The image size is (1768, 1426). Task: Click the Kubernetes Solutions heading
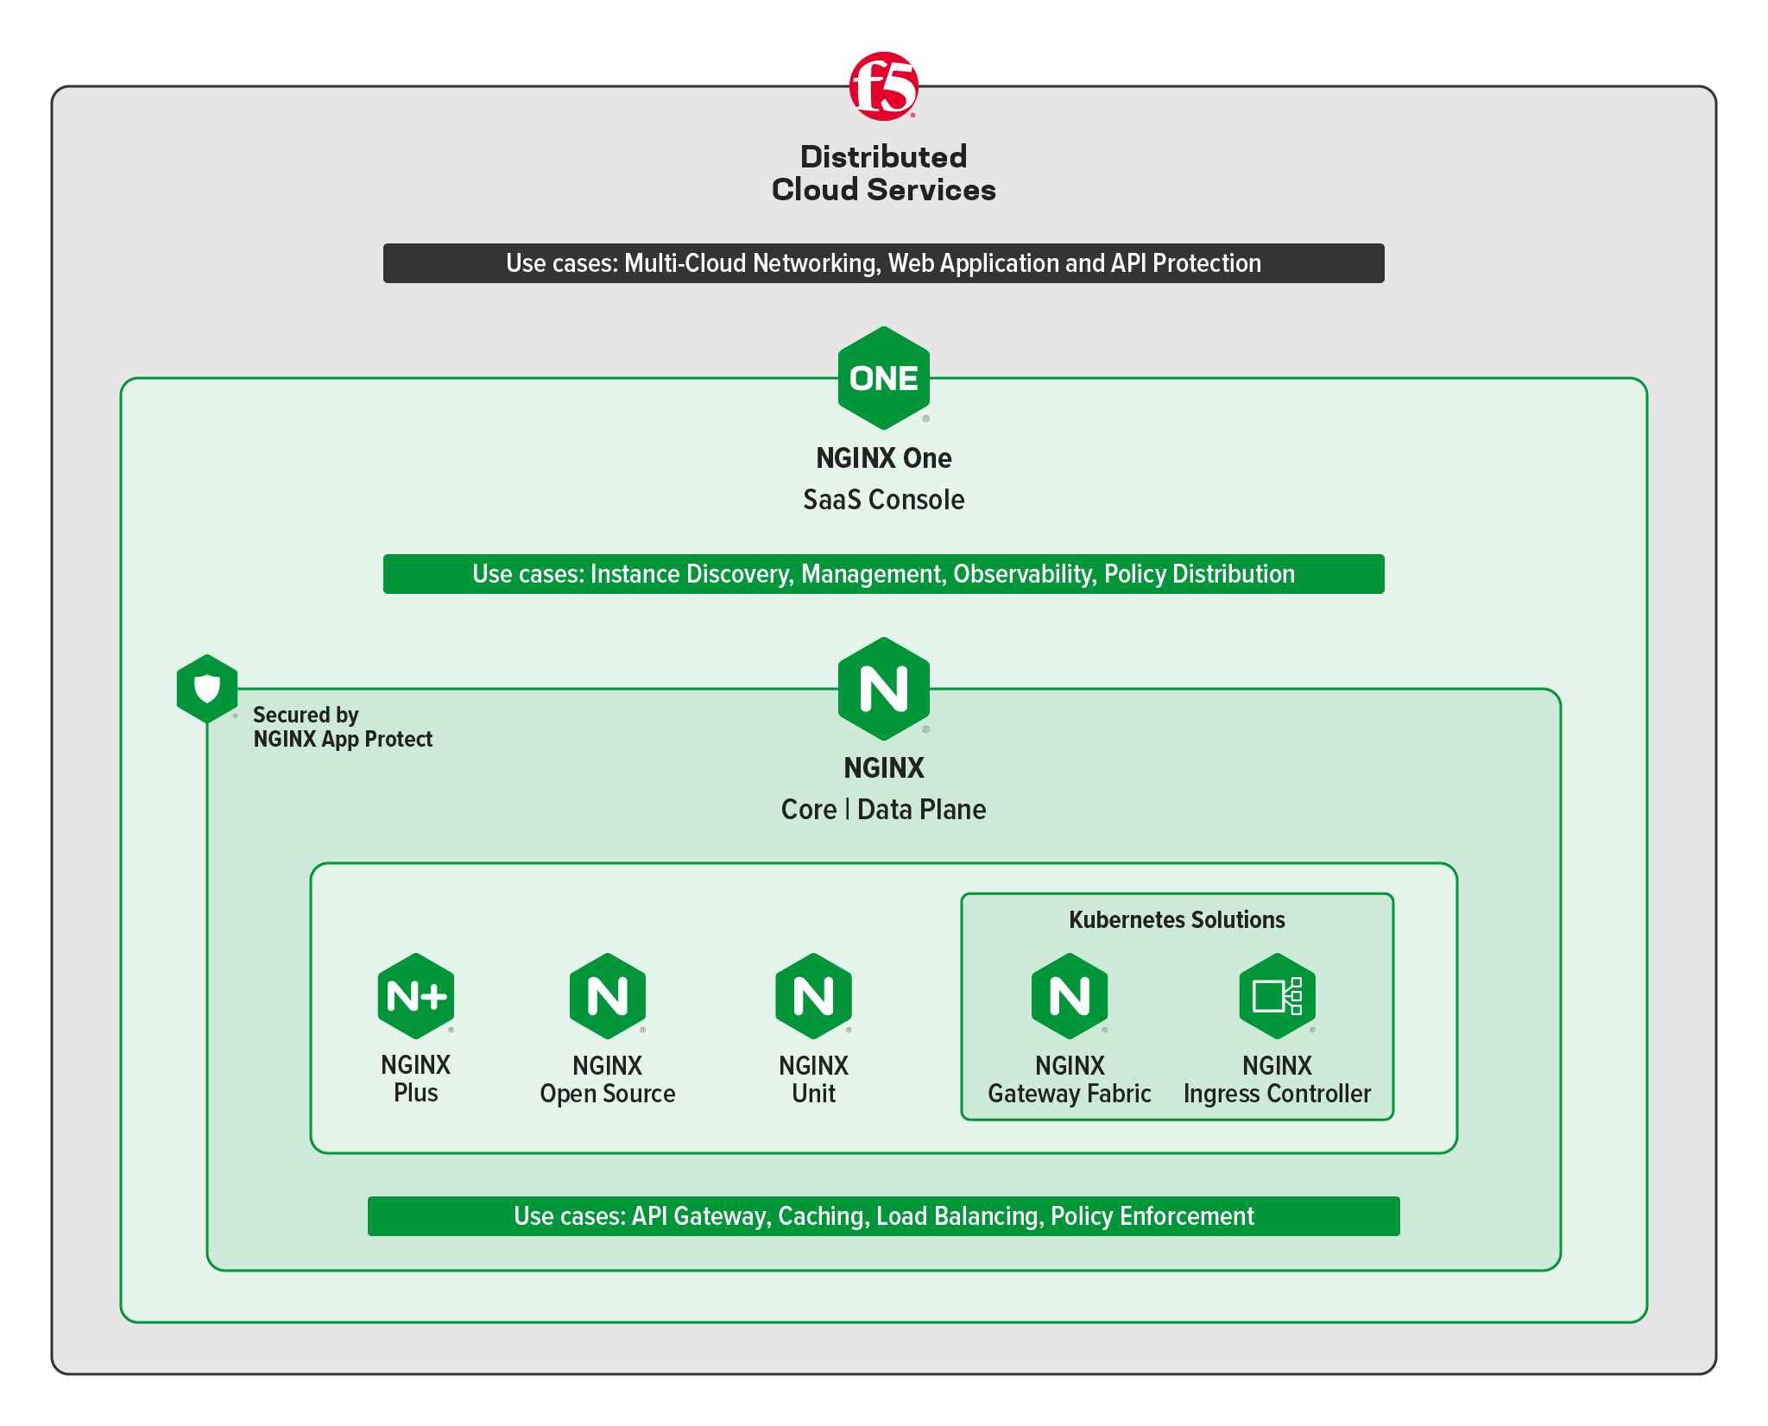1177,919
